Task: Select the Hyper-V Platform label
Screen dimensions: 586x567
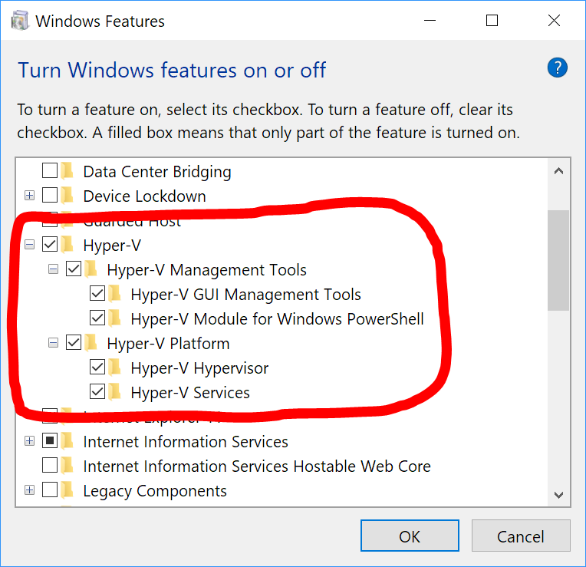Action: [168, 344]
